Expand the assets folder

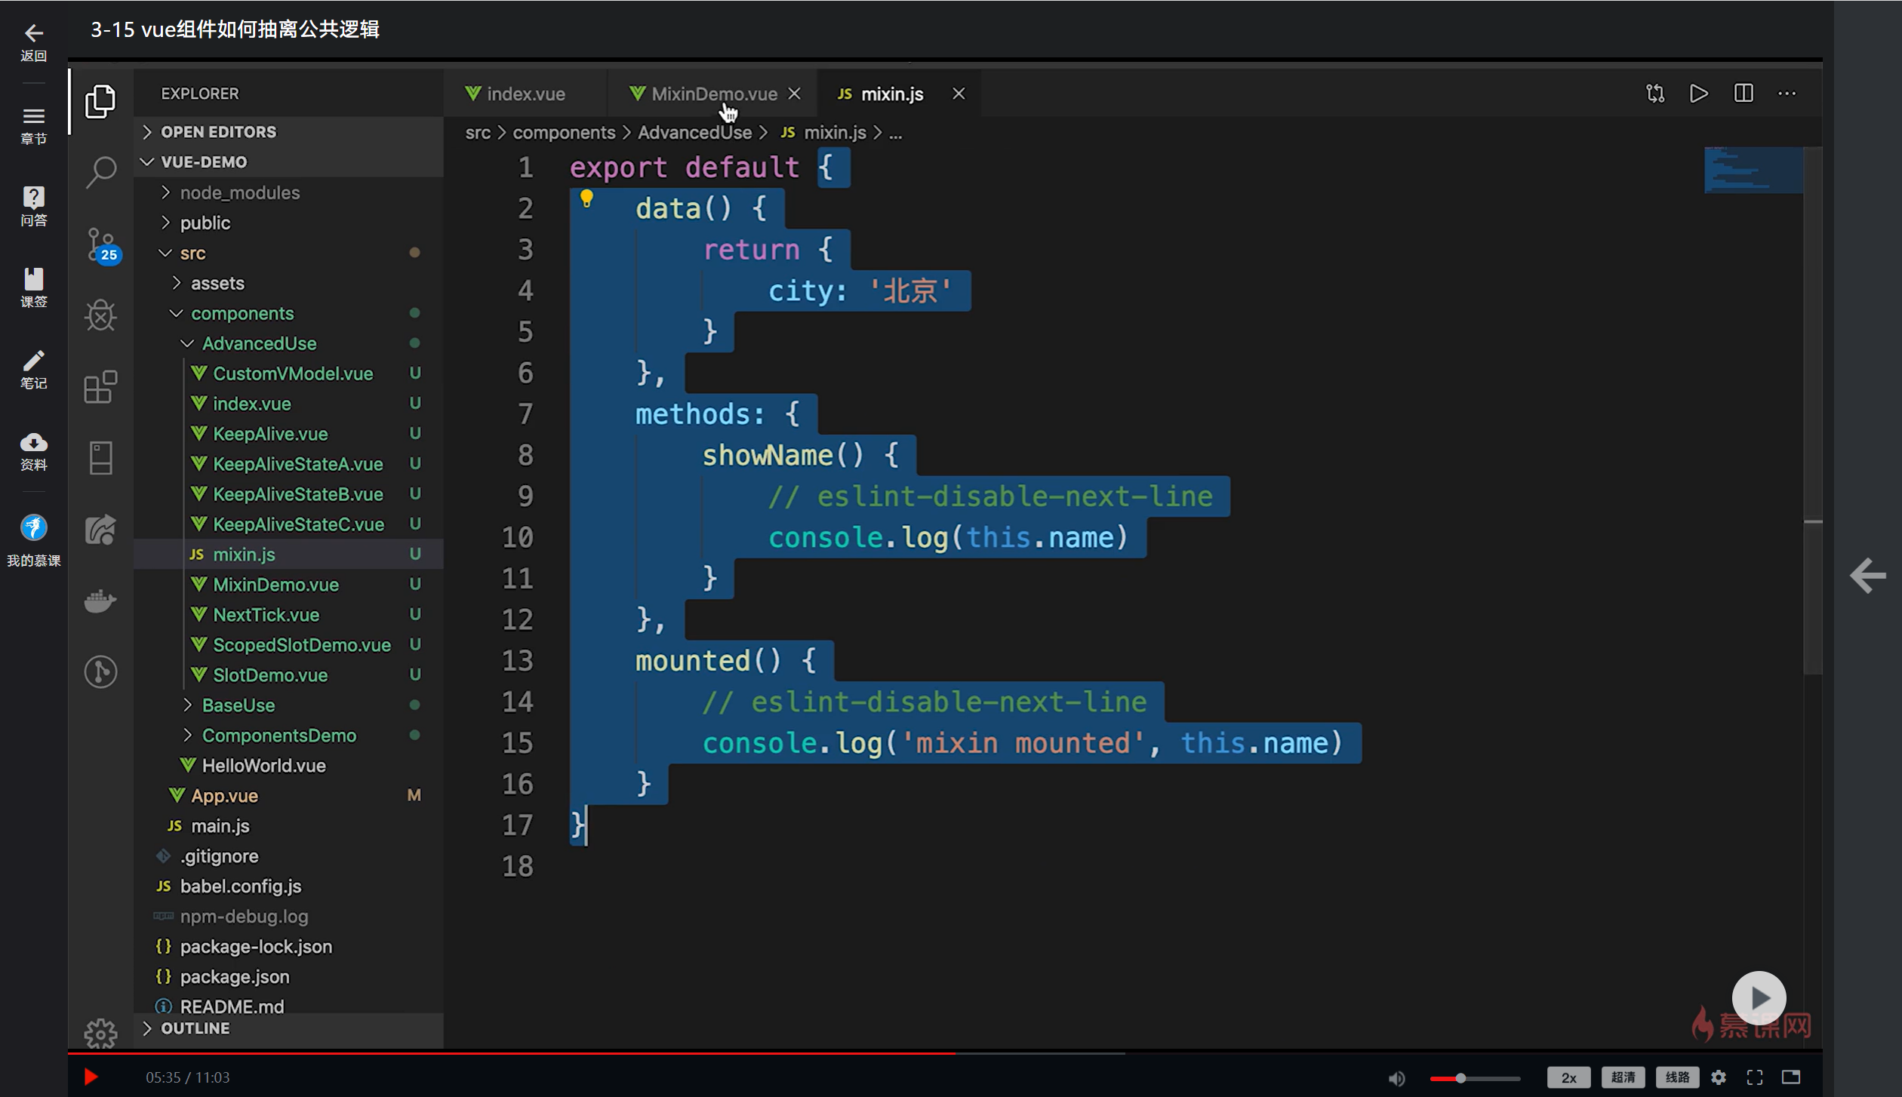click(288, 283)
